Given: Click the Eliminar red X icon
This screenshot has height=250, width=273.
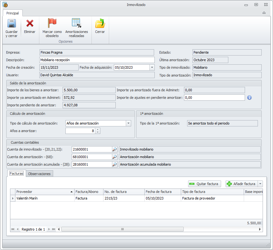Looking at the screenshot, I should click(x=30, y=24).
